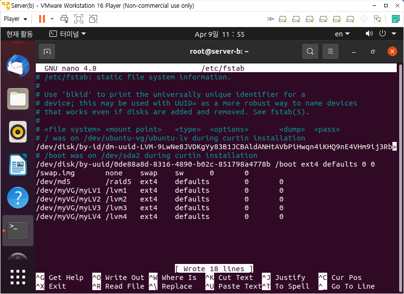This screenshot has height=294, width=404.
Task: Open Files from the dock
Action: tap(18, 99)
